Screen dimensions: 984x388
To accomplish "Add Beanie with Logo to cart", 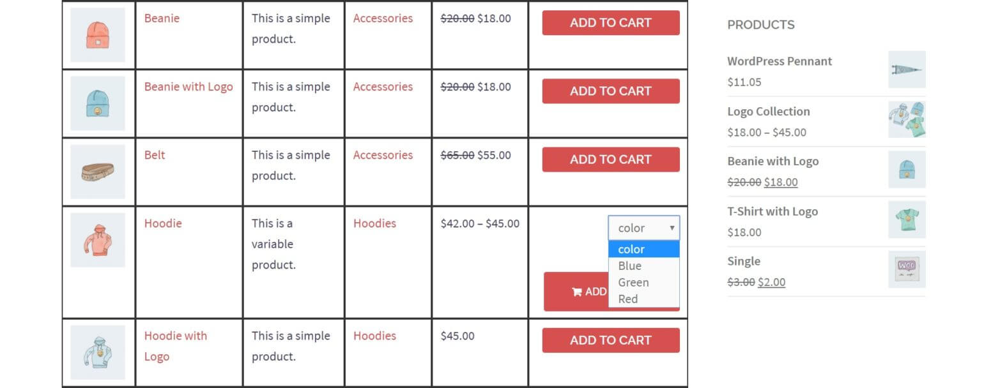I will click(610, 91).
